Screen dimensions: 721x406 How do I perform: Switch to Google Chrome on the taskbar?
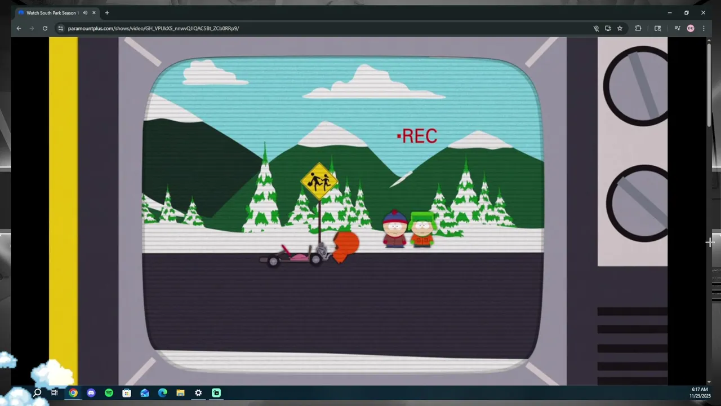tap(73, 393)
